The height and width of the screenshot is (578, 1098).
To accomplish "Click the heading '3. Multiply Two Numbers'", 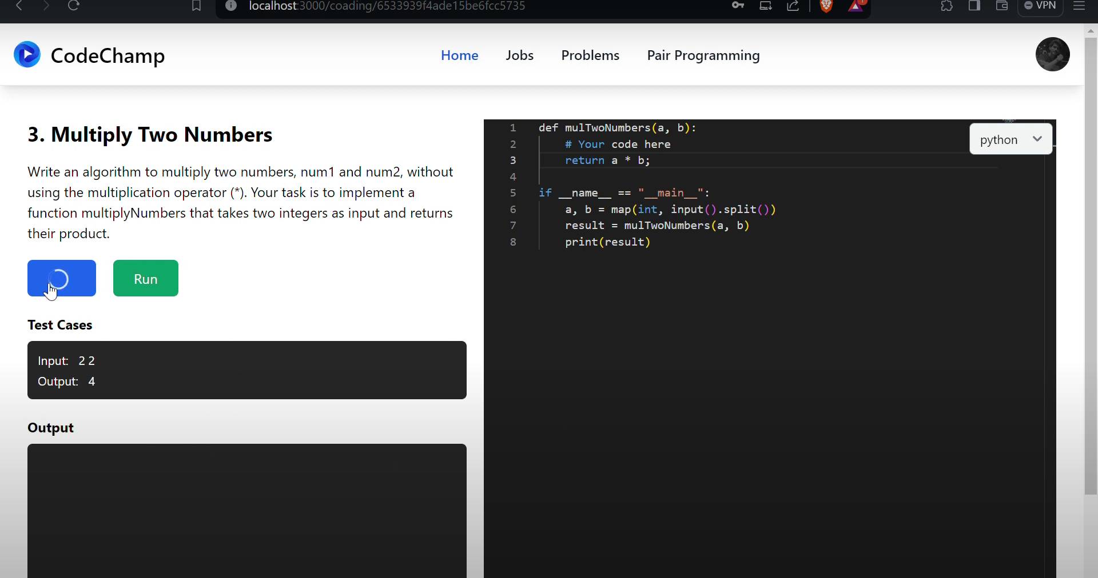I will tap(150, 135).
